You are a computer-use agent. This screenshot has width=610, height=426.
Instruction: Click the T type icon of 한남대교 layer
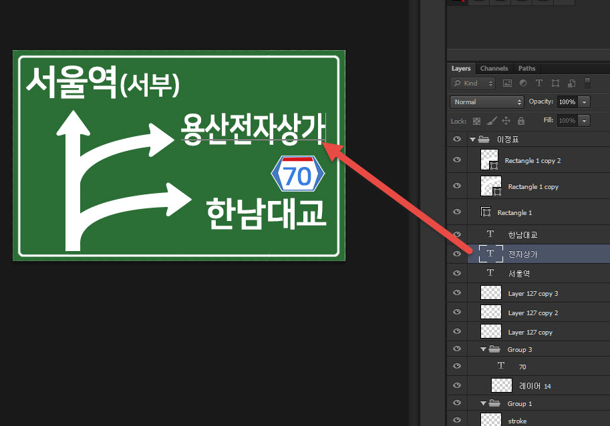(x=490, y=234)
